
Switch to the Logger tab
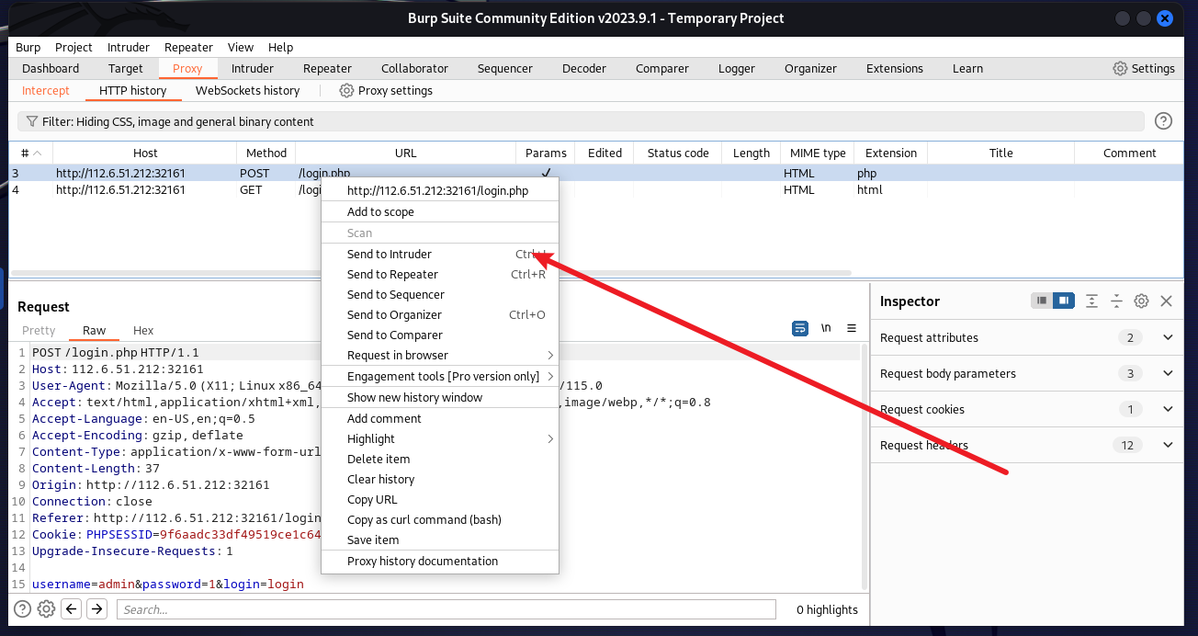click(x=737, y=68)
